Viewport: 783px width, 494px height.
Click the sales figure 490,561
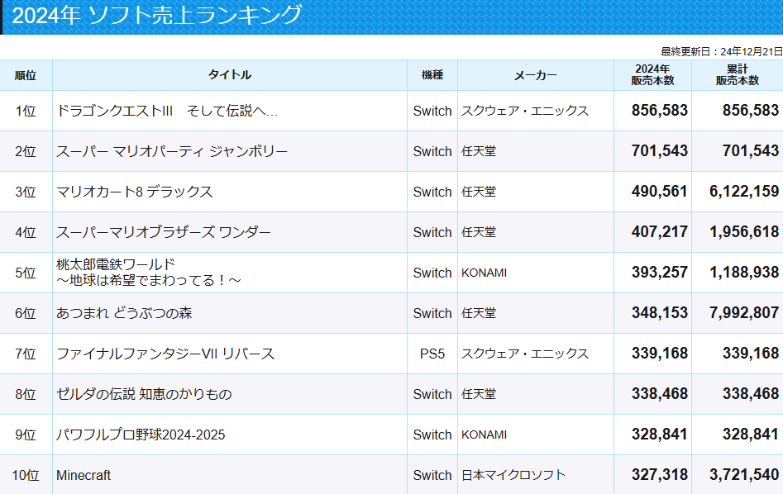(x=660, y=191)
